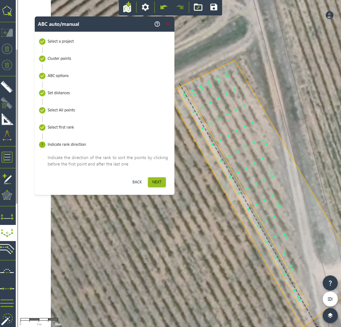
Task: Click the NEXT button
Action: click(x=157, y=182)
